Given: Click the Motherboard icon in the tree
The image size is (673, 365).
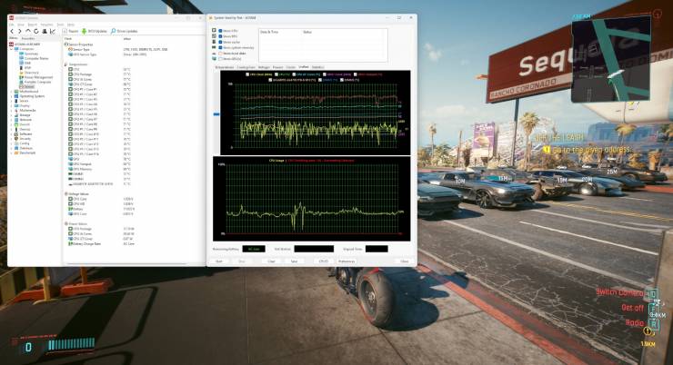Looking at the screenshot, I should 16,91.
